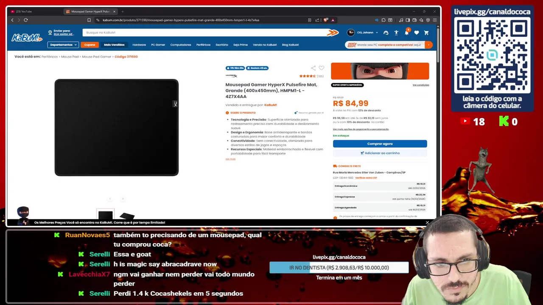Share the product using share icon
Viewport: 543px width, 305px height.
313,68
